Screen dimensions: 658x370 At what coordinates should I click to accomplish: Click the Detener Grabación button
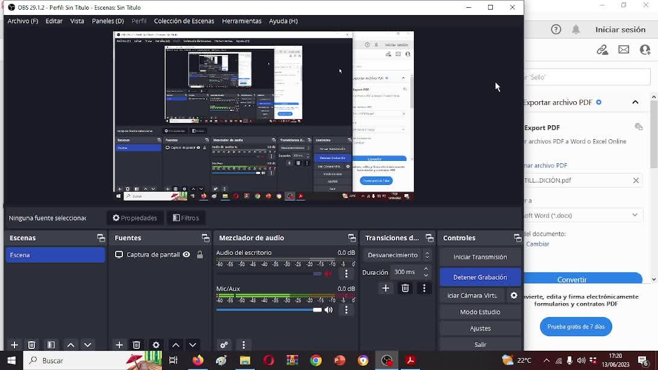[x=480, y=277]
